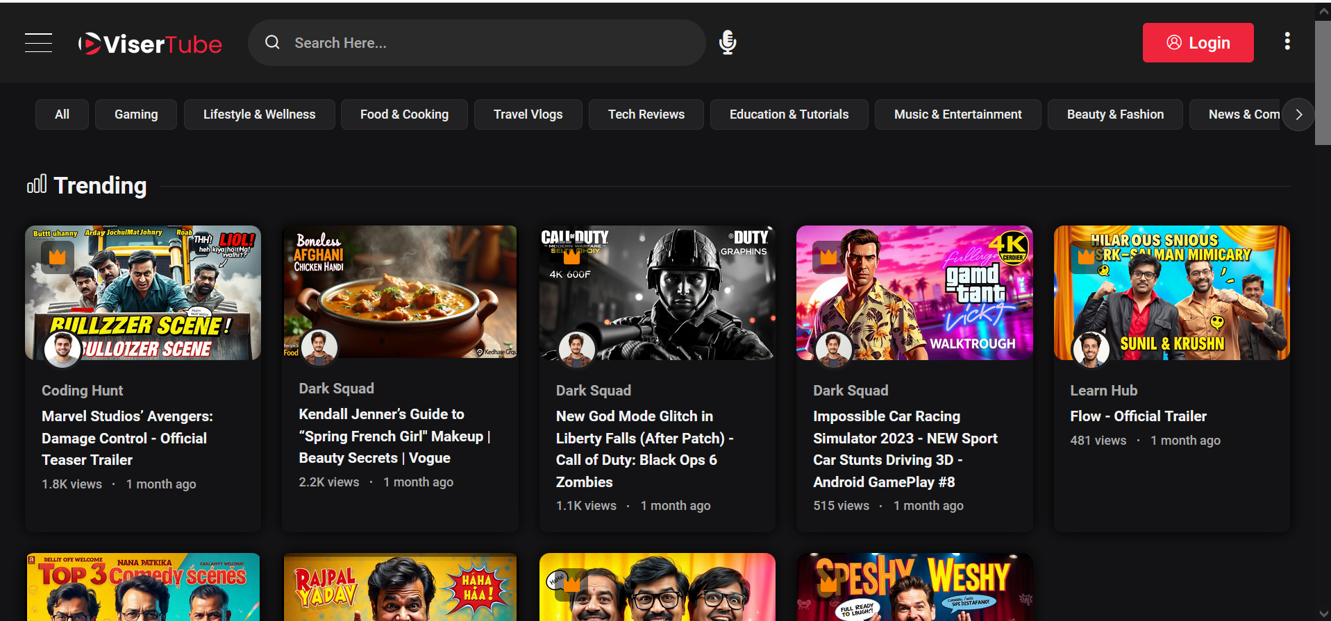
Task: Click crown badge on Sunil & Krushn thumbnail
Action: tap(1087, 257)
